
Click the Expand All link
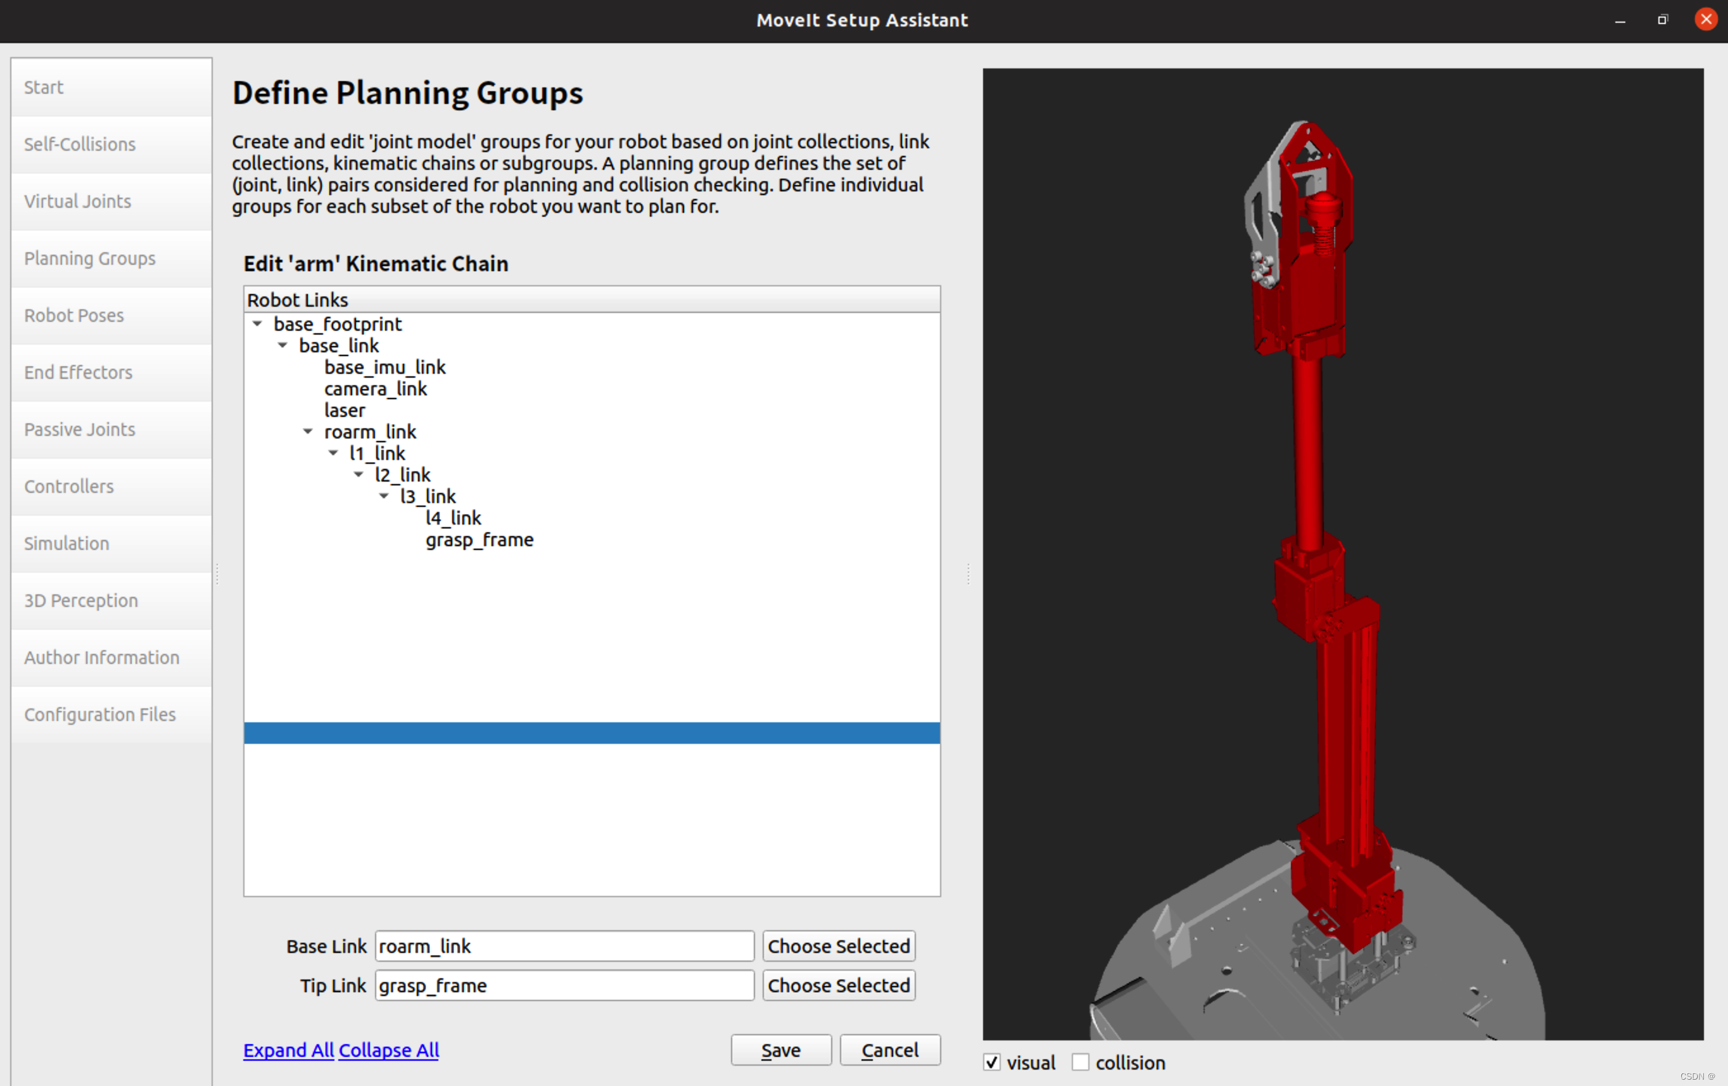[x=288, y=1049]
